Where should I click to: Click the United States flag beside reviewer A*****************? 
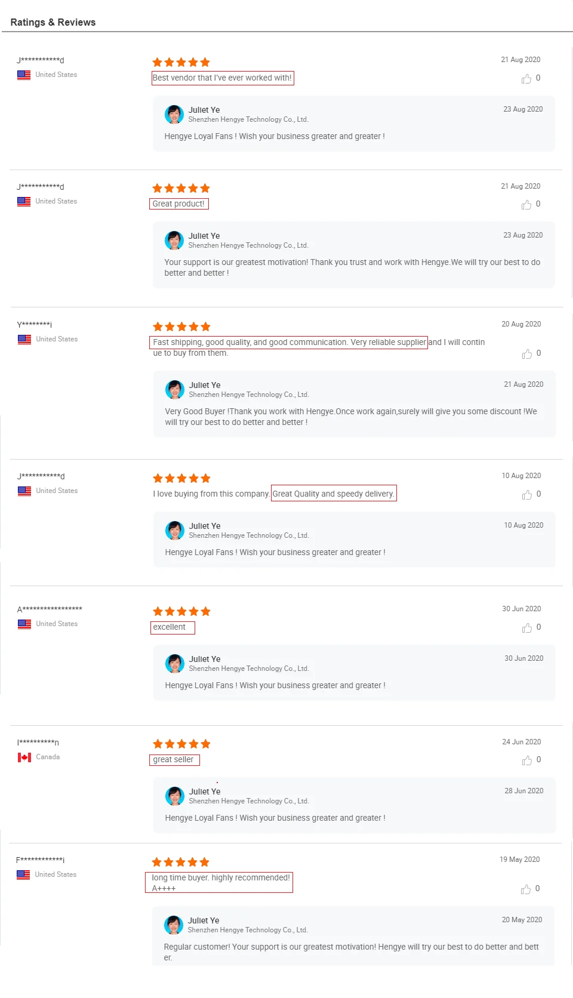[x=24, y=624]
